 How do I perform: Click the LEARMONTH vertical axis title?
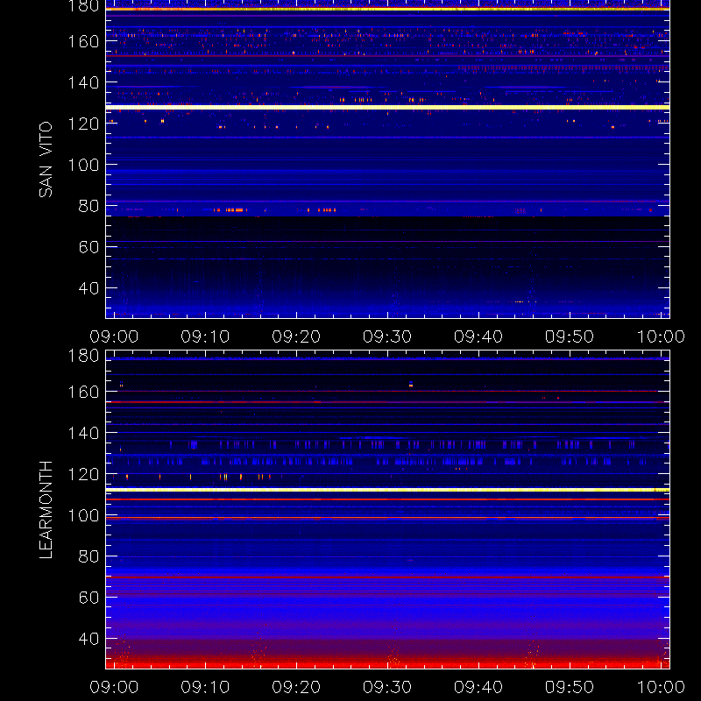coord(46,510)
